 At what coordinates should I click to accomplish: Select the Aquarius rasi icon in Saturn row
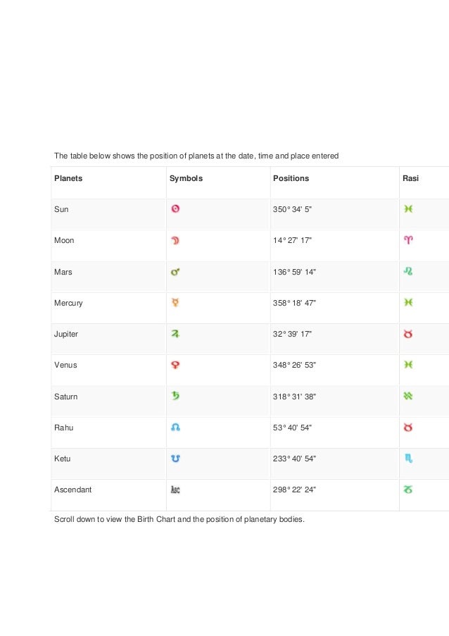tap(408, 396)
